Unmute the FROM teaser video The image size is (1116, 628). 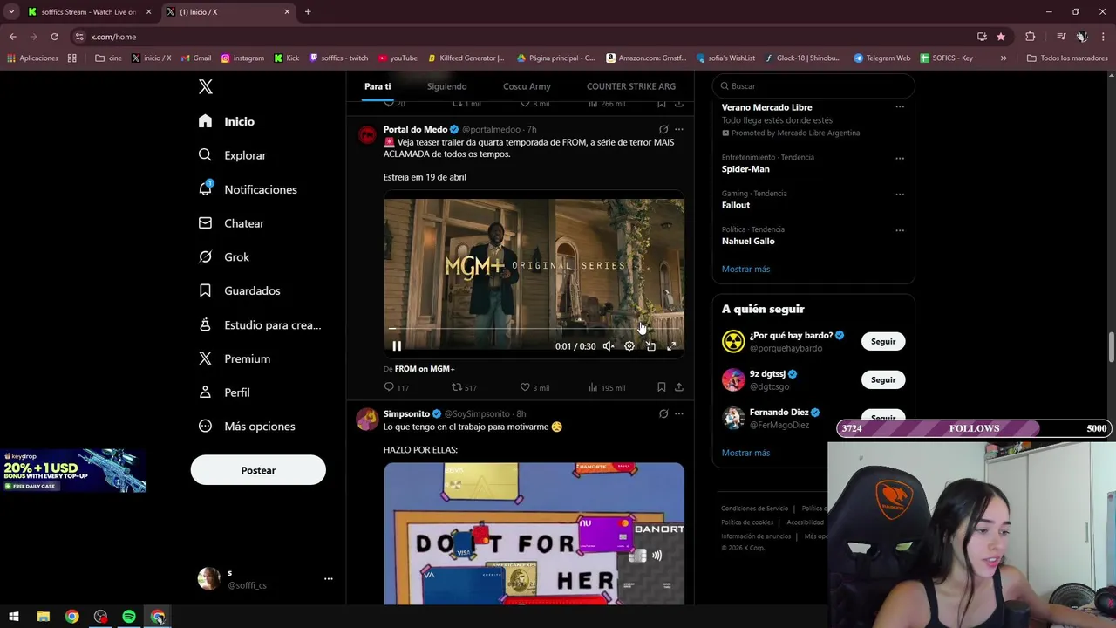pos(609,346)
